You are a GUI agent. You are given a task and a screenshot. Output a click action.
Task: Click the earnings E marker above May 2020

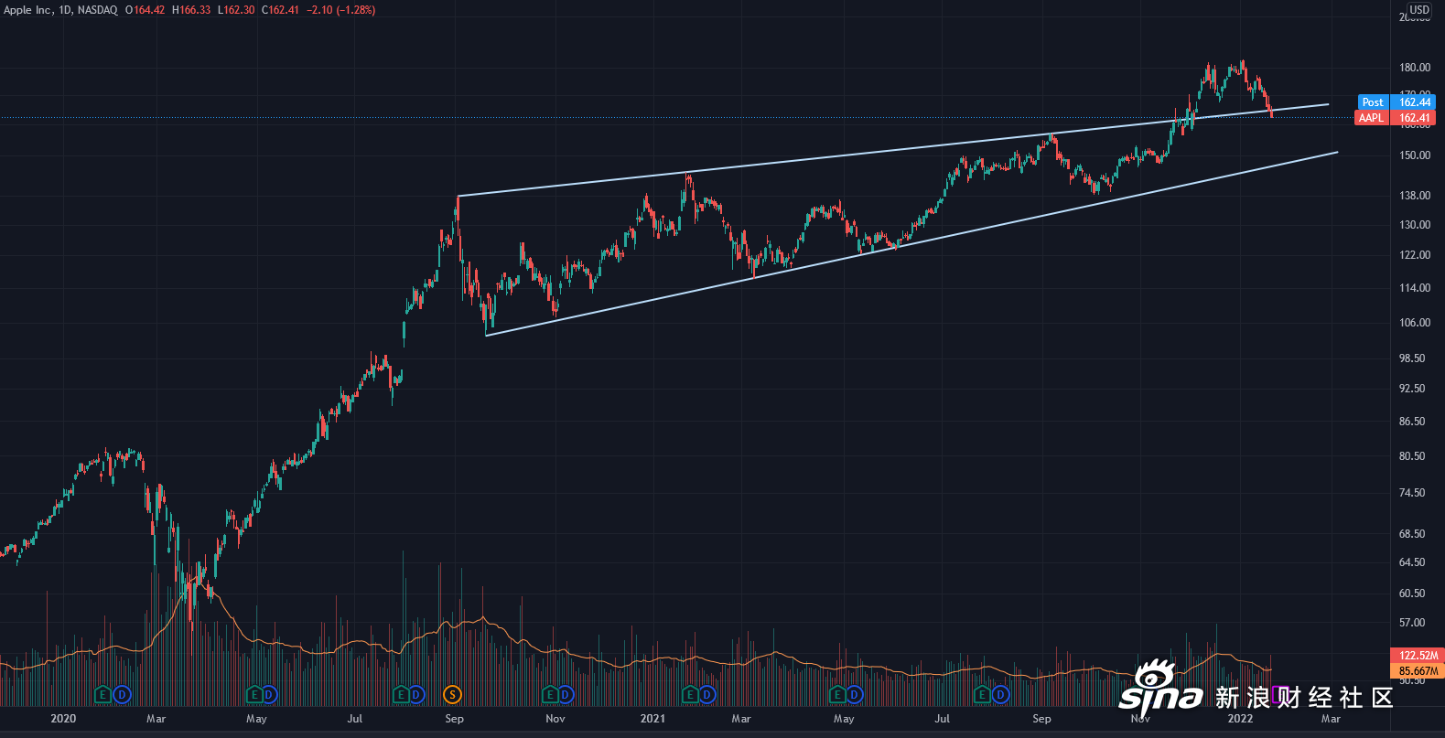pyautogui.click(x=255, y=695)
